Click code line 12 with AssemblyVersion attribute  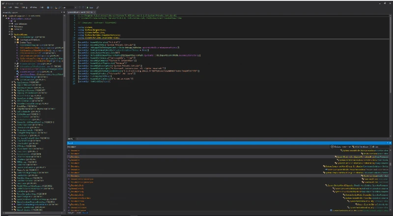click(x=99, y=42)
